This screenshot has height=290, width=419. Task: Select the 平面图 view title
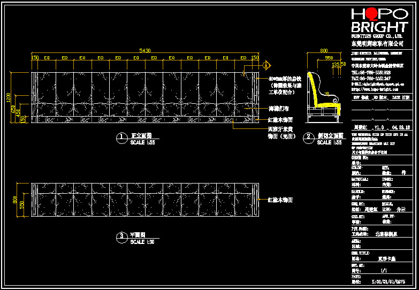138,235
